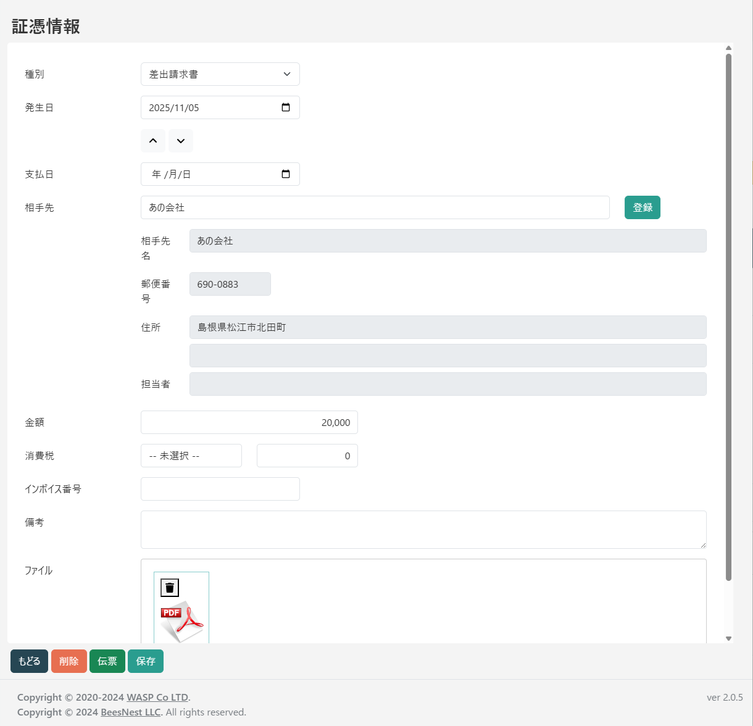This screenshot has width=753, height=726.
Task: Open the WASP Co LTD link
Action: point(157,697)
